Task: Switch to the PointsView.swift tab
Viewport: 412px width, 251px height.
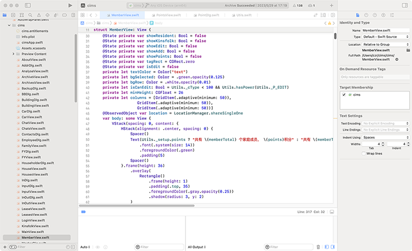Action: (x=167, y=15)
